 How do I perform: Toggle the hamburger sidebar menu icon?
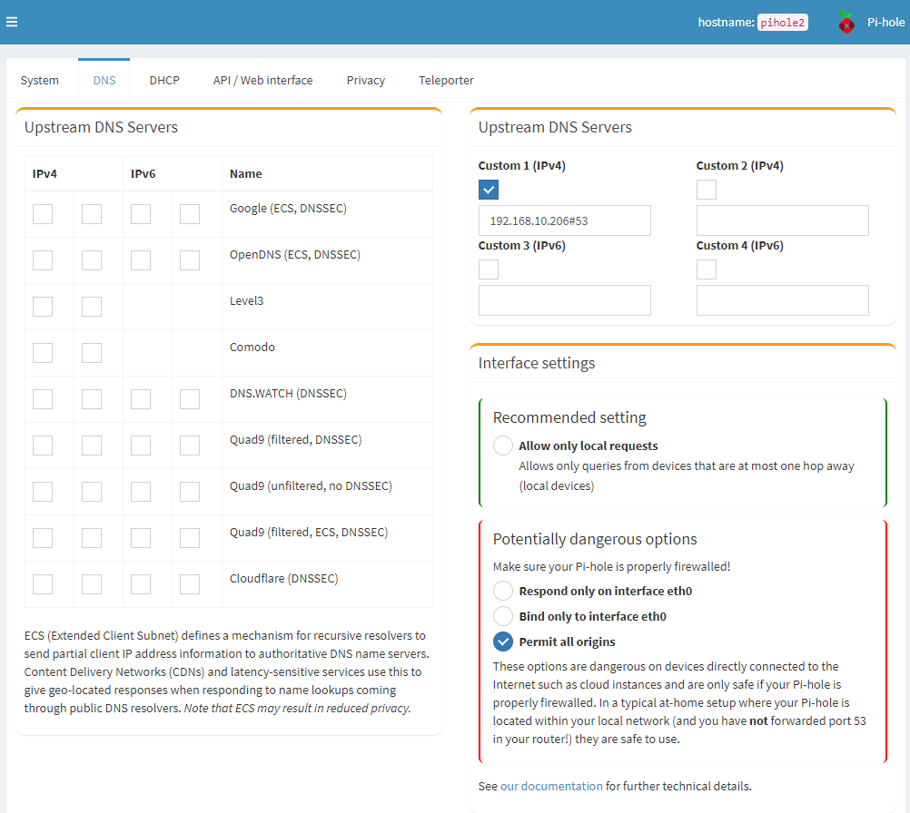tap(12, 22)
